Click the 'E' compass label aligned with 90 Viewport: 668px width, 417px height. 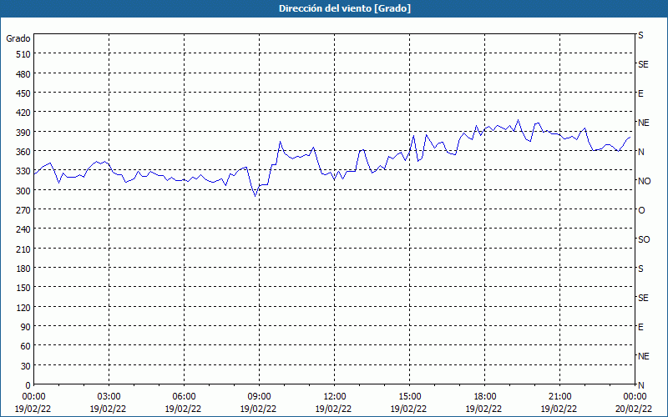coord(640,327)
